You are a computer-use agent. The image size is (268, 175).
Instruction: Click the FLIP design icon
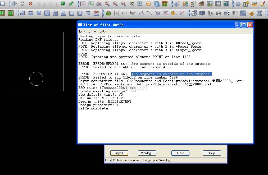[x=165, y=4]
